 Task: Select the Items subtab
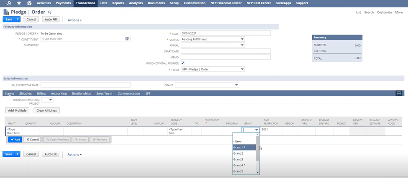10,93
